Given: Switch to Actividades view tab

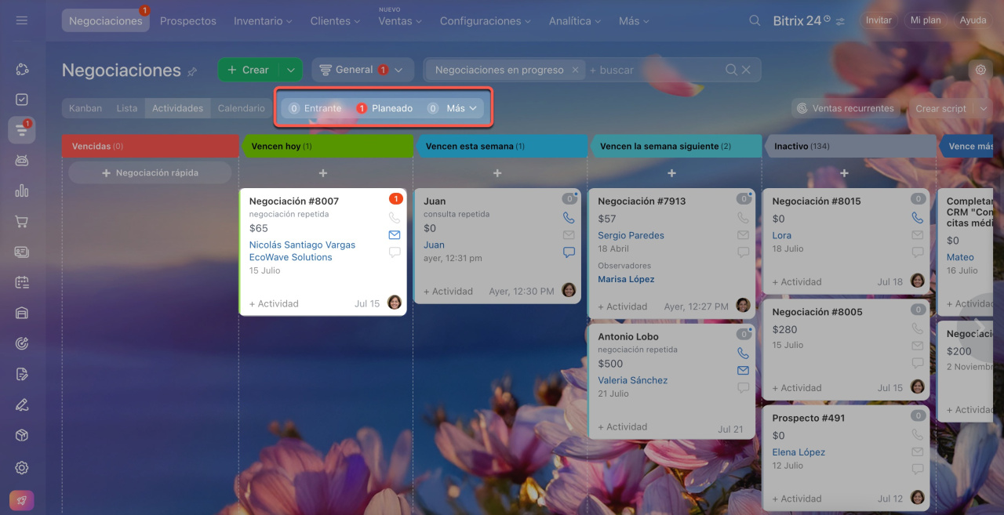Looking at the screenshot, I should tap(178, 108).
